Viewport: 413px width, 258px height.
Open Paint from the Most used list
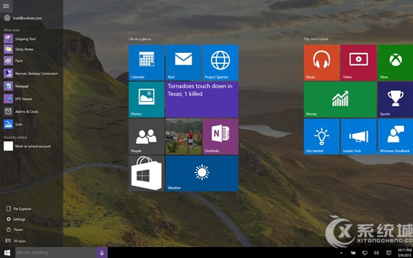pos(14,61)
